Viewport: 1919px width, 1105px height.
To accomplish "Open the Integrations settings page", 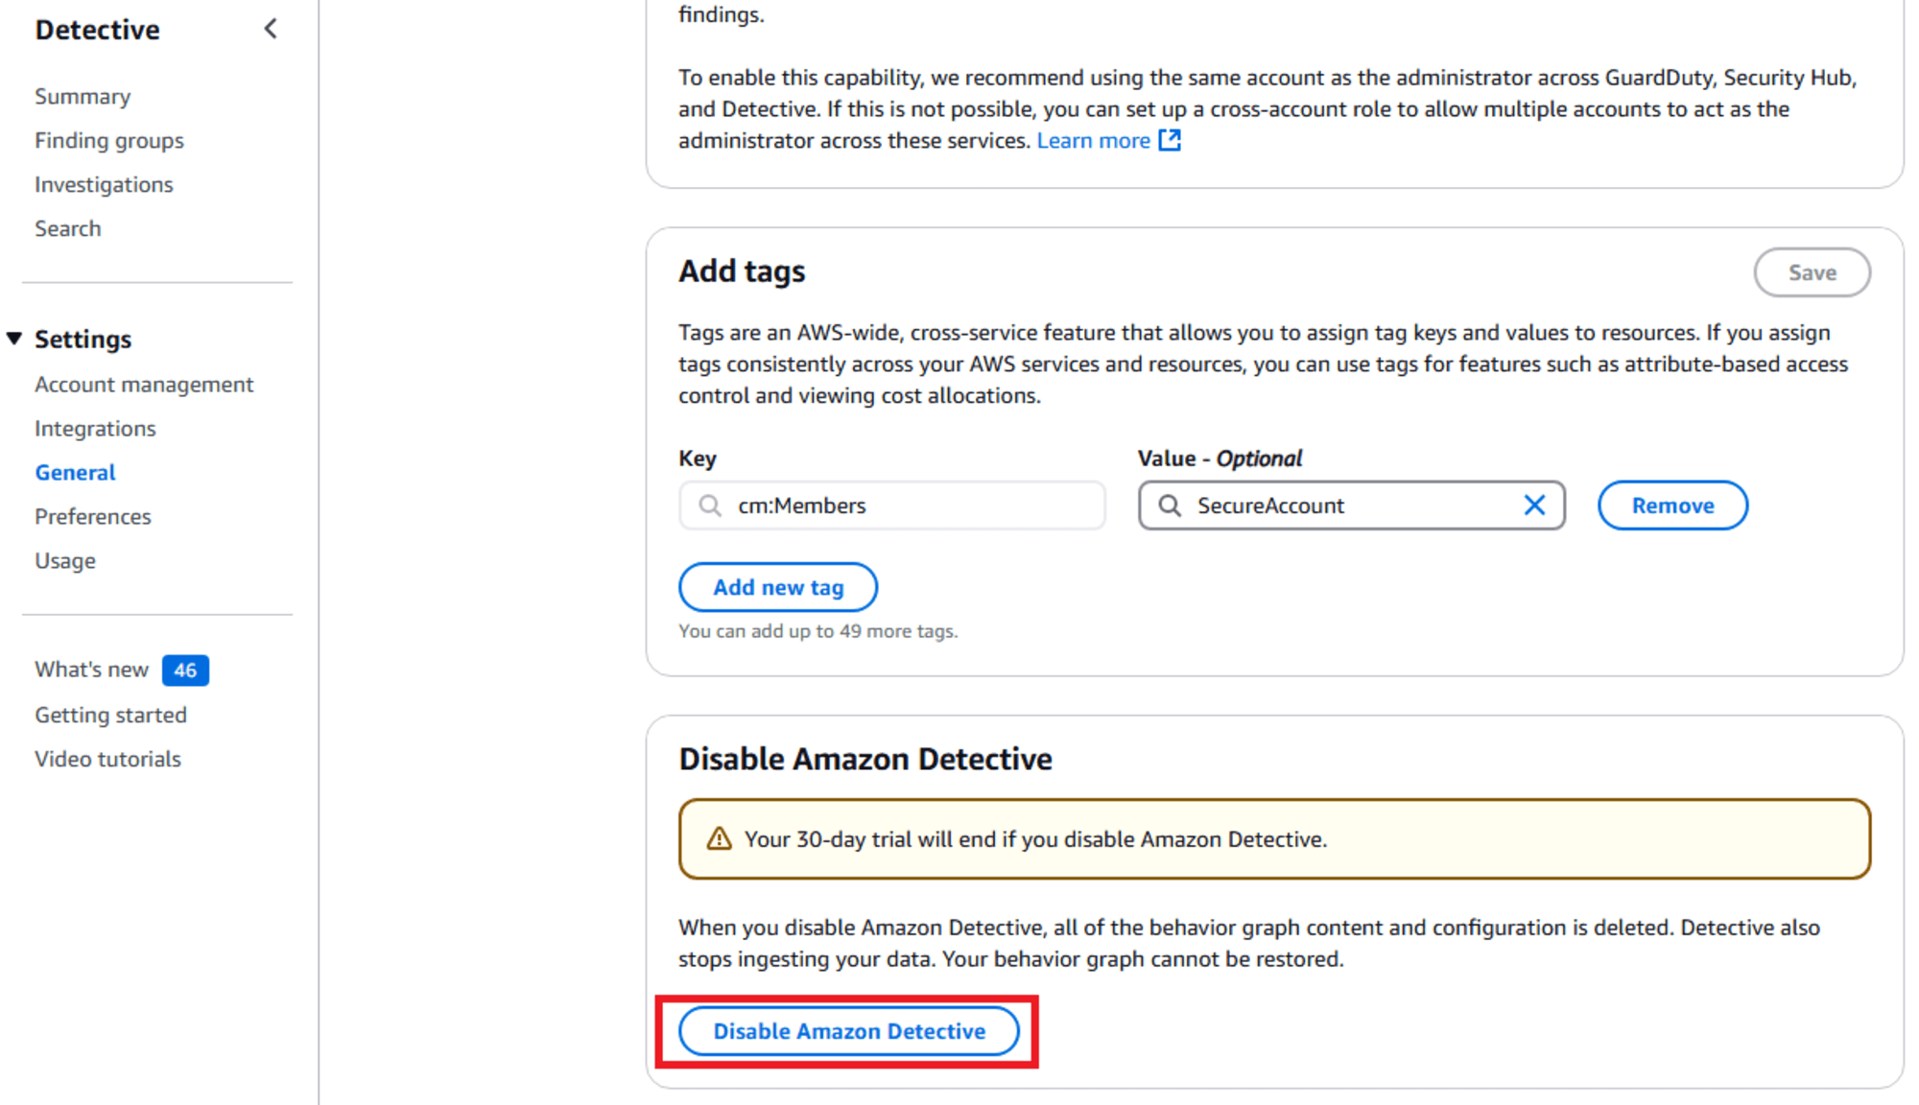I will point(95,428).
